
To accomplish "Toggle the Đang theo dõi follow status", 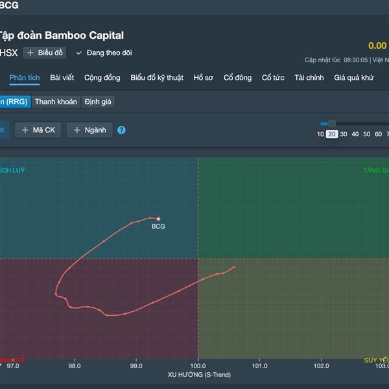I will pos(104,53).
